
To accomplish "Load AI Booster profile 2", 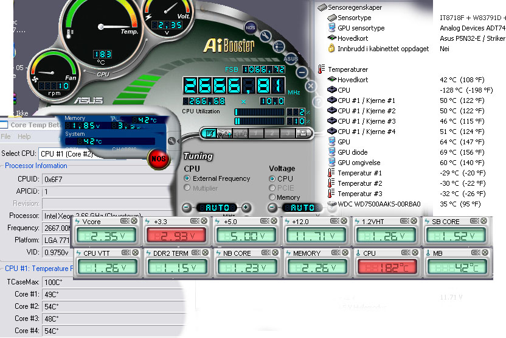I will (271, 133).
